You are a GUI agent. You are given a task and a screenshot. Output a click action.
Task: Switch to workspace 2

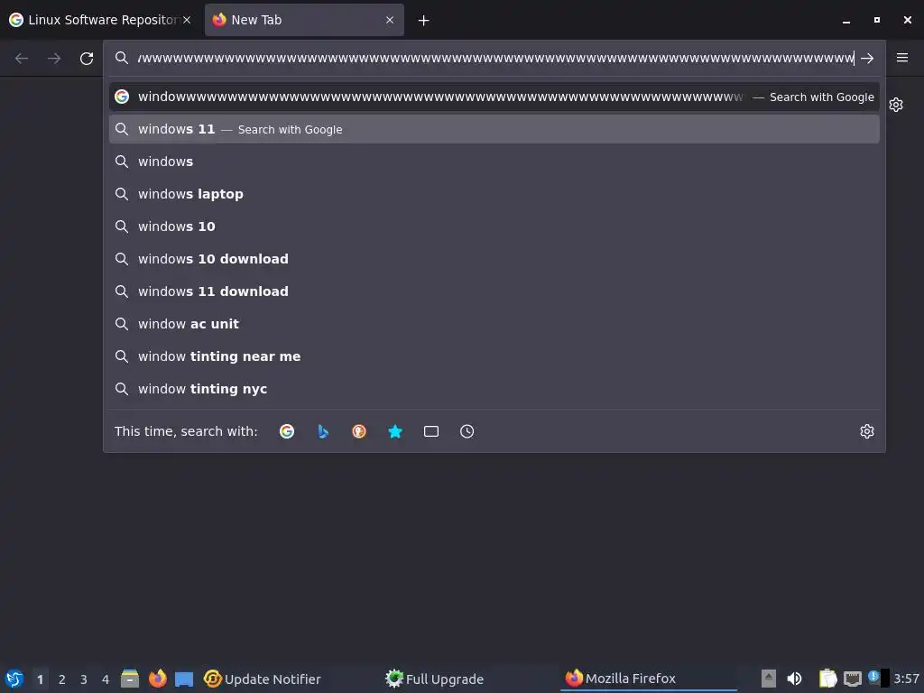coord(62,679)
